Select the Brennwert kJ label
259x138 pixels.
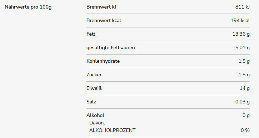pyautogui.click(x=101, y=7)
